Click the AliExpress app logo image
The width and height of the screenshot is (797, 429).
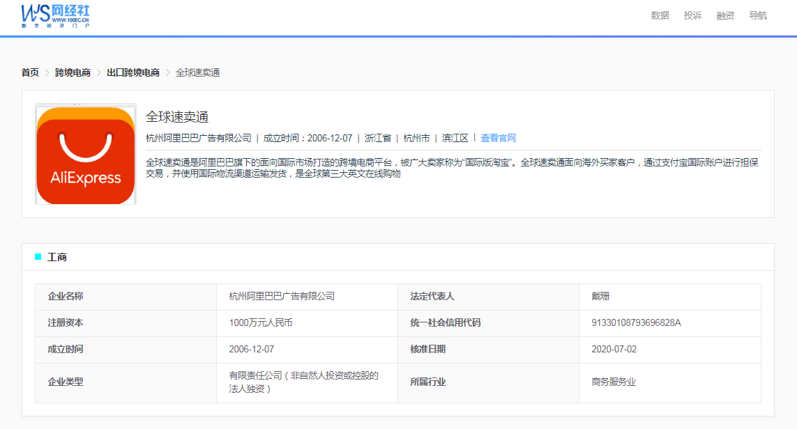point(85,155)
